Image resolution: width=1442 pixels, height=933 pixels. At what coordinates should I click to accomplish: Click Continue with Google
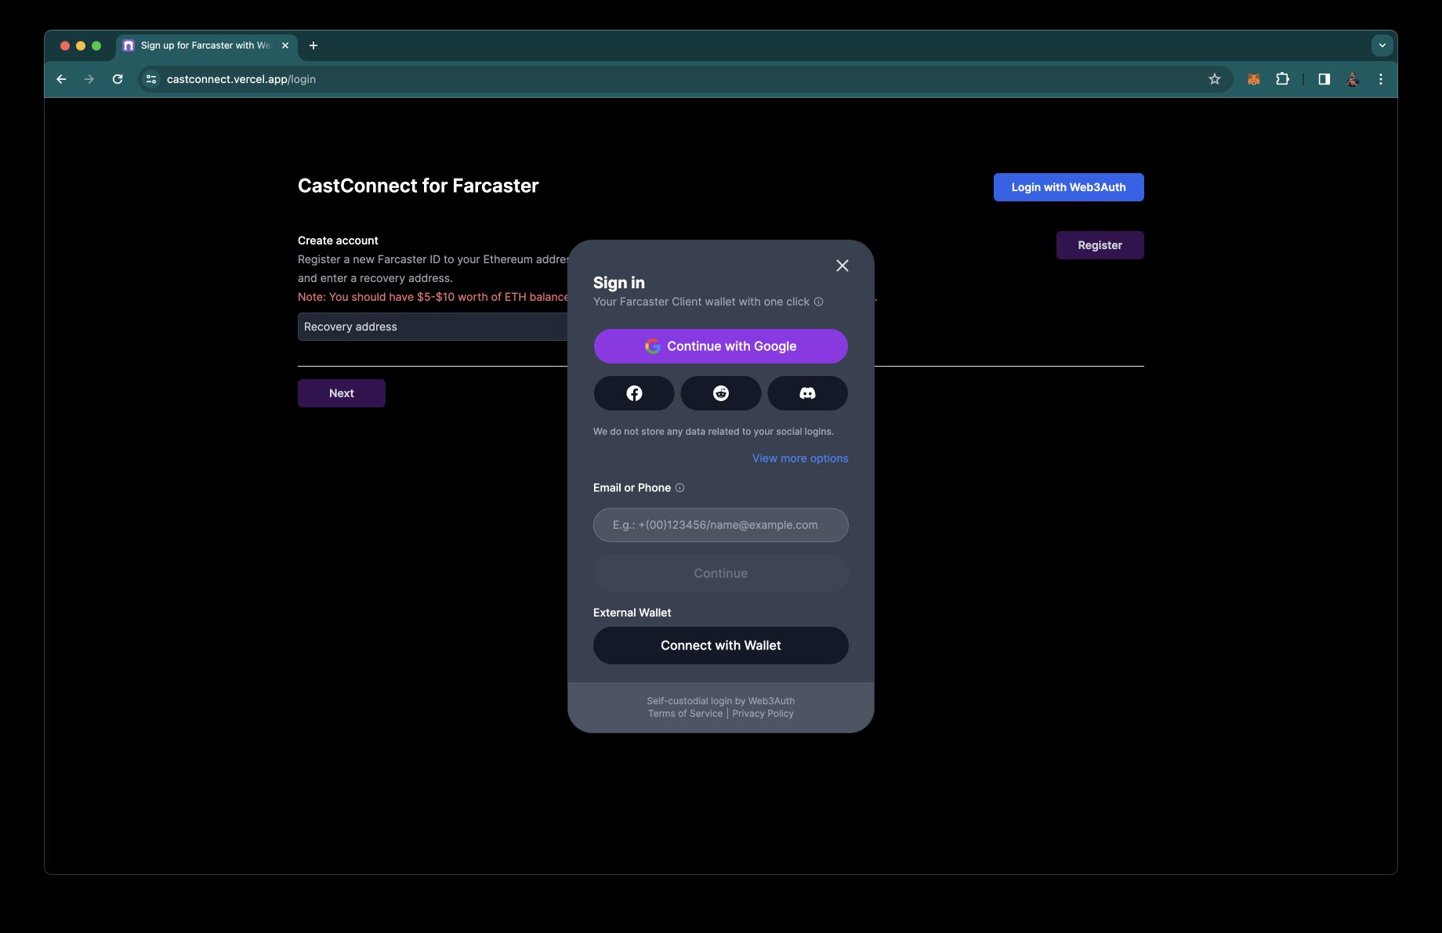click(x=721, y=346)
